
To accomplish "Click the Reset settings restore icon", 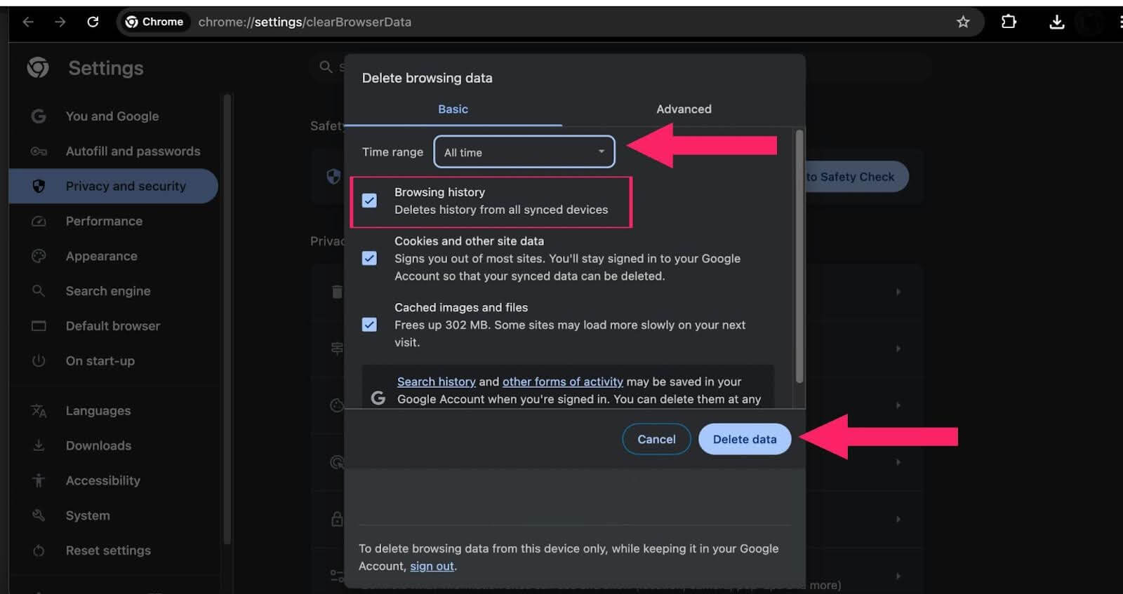I will click(39, 551).
